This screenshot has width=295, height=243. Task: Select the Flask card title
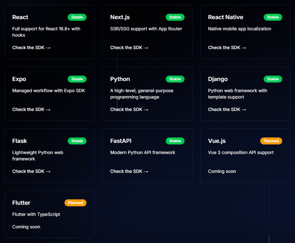(x=19, y=141)
